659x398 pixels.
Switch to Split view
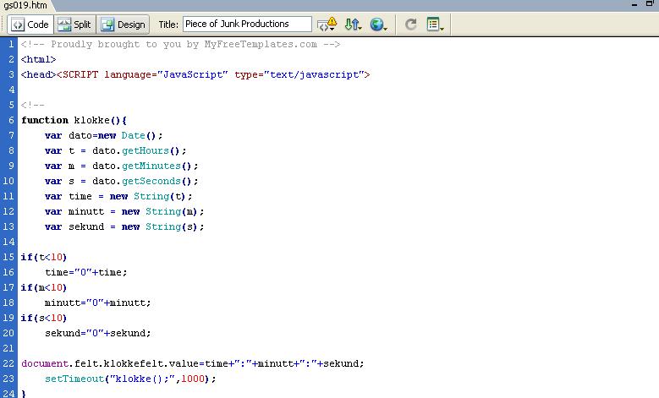[x=74, y=25]
